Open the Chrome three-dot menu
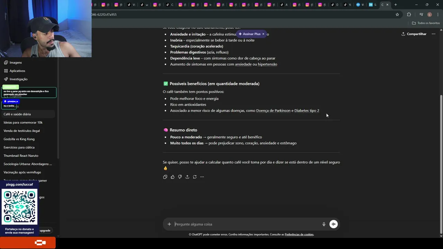Viewport: 443px width, 249px height. click(437, 15)
